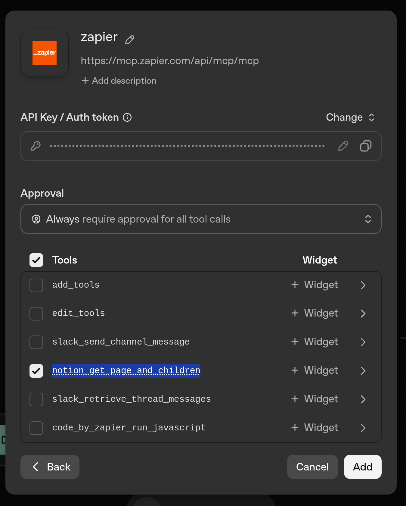Click the highlighted notion_get_page_and_children tool name
This screenshot has height=506, width=406.
click(x=126, y=370)
